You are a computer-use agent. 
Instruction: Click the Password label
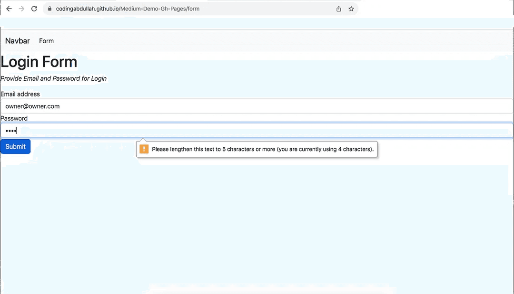(14, 118)
